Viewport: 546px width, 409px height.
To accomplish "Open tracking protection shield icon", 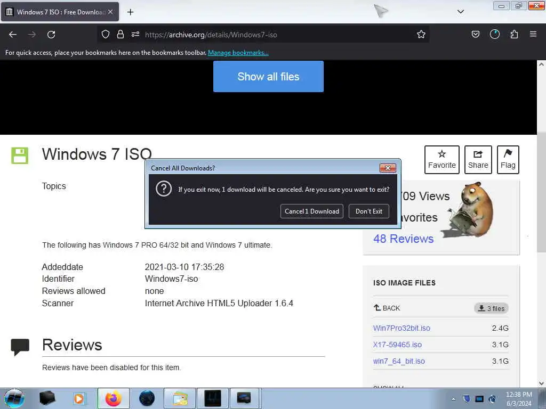I will [x=106, y=34].
